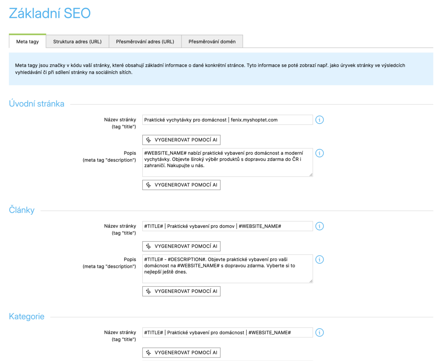441x361 pixels.
Task: Generate Články title with AI button
Action: 182,246
